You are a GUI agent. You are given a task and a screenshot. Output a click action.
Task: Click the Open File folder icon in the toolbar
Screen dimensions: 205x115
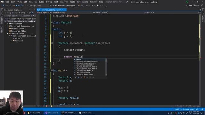click(x=14, y=5)
